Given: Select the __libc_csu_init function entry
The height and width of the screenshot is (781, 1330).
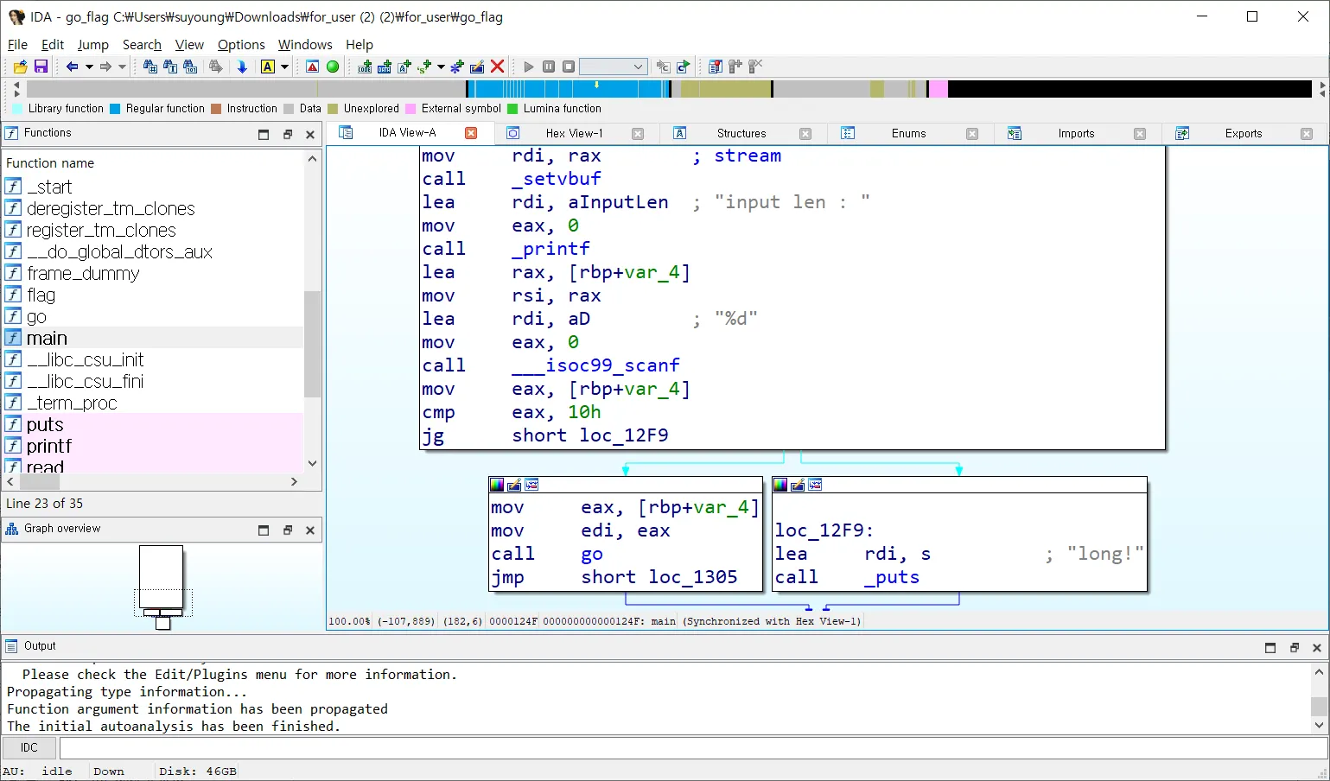Looking at the screenshot, I should tap(85, 360).
